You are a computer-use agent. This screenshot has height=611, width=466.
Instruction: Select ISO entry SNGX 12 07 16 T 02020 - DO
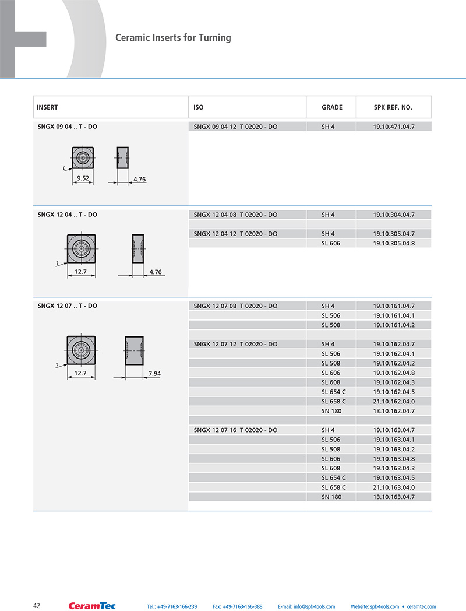[x=235, y=430]
